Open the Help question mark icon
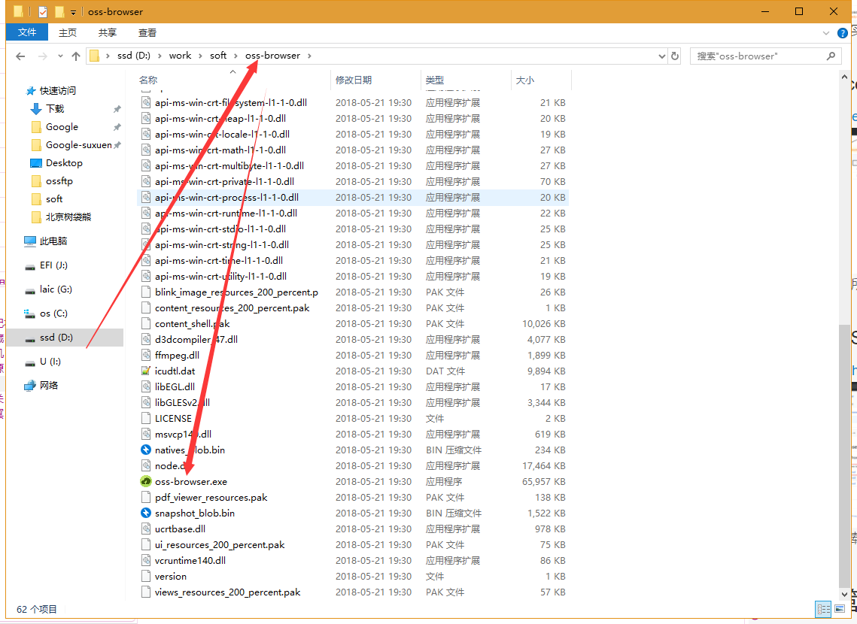This screenshot has width=857, height=624. point(843,33)
